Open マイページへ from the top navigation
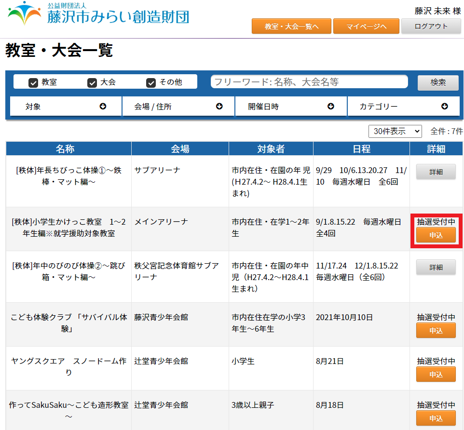This screenshot has height=430, width=464. click(366, 27)
